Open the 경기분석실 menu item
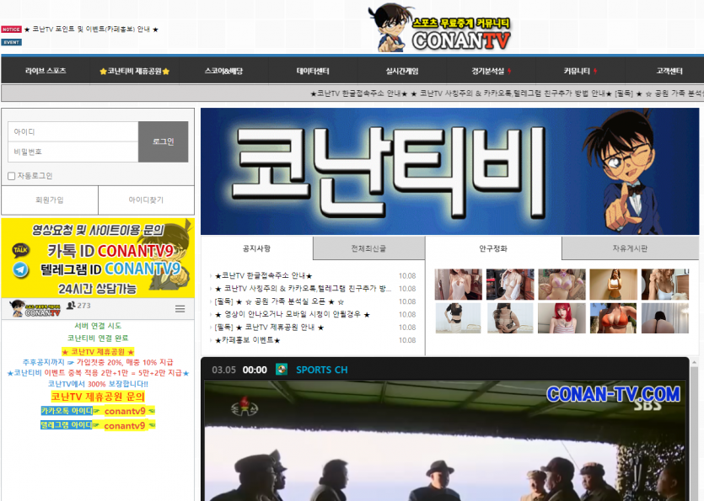Image resolution: width=704 pixels, height=501 pixels. [x=492, y=71]
